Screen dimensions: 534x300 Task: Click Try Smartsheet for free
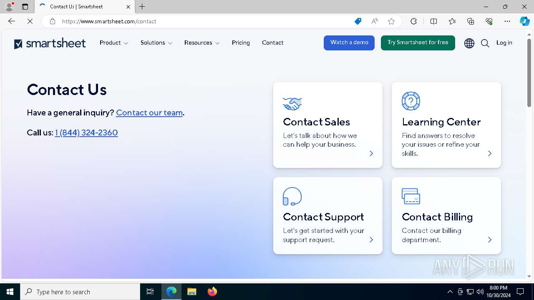click(x=418, y=43)
